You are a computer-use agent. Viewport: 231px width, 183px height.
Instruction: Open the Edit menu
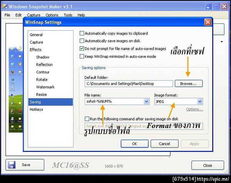18,15
